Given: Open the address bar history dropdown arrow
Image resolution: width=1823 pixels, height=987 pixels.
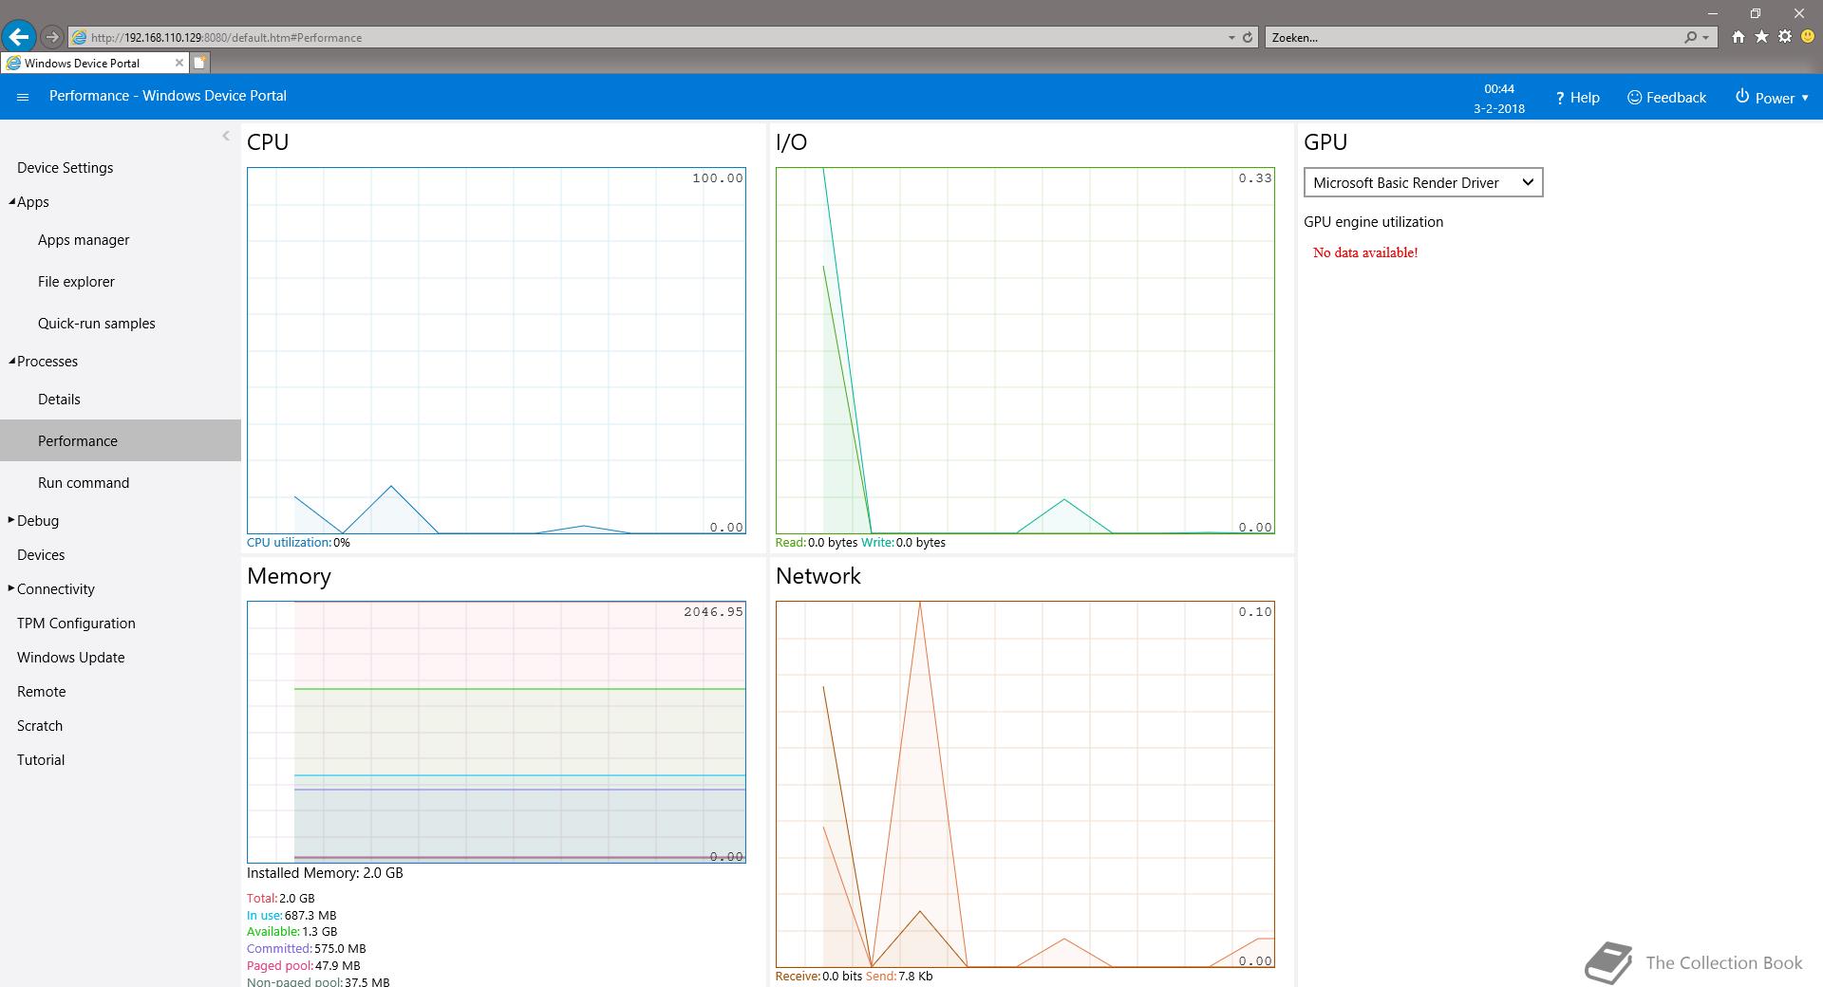Looking at the screenshot, I should 1231,38.
